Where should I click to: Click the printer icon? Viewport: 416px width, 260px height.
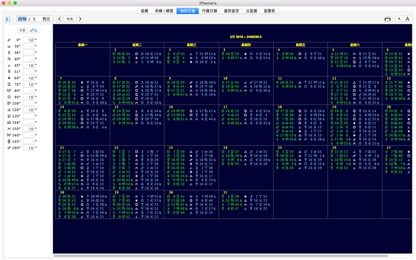pos(387,19)
